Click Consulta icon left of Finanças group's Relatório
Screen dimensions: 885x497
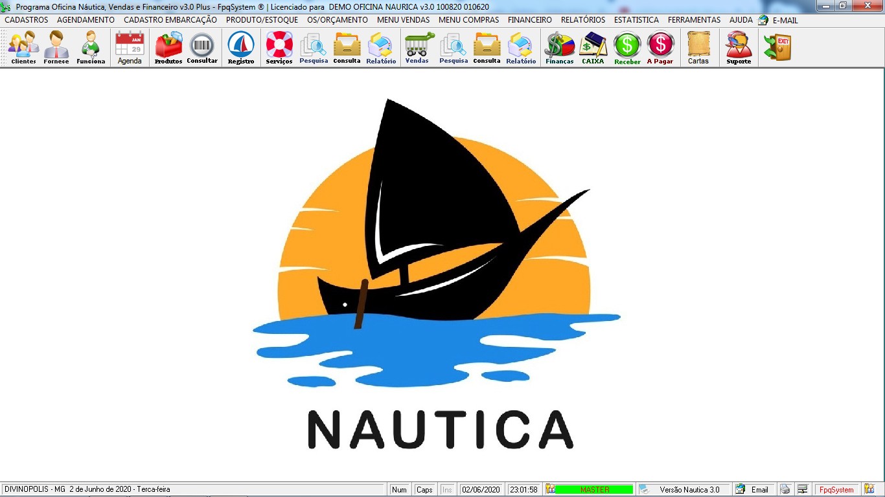click(x=487, y=48)
